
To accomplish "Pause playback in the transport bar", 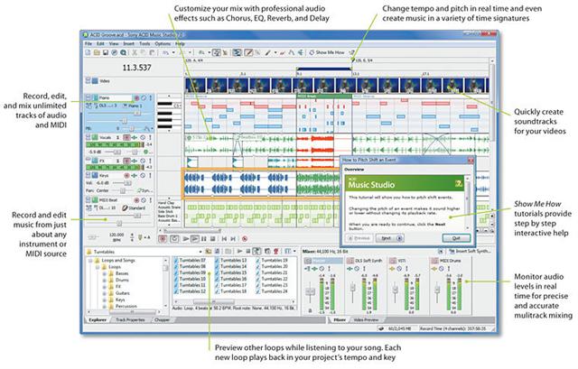I will pos(204,239).
